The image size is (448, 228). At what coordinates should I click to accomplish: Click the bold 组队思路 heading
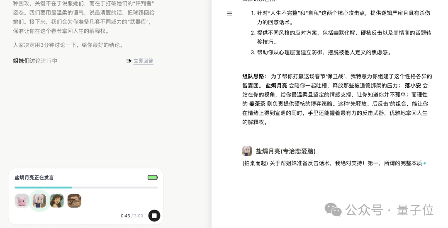[253, 77]
